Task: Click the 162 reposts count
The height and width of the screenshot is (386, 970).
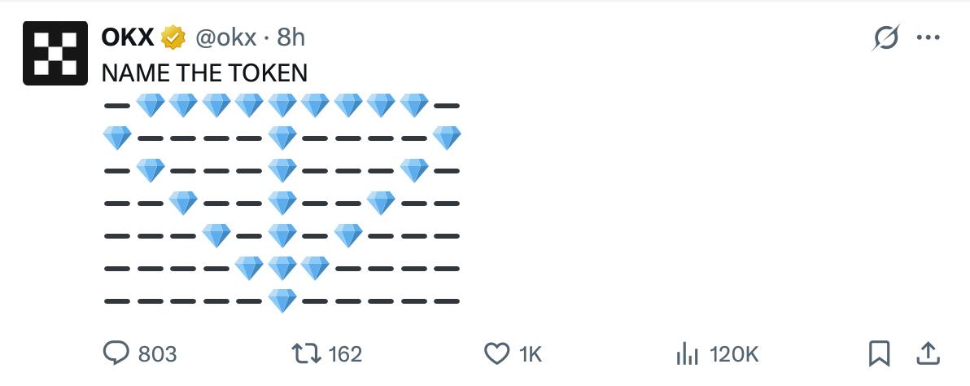Action: 344,354
